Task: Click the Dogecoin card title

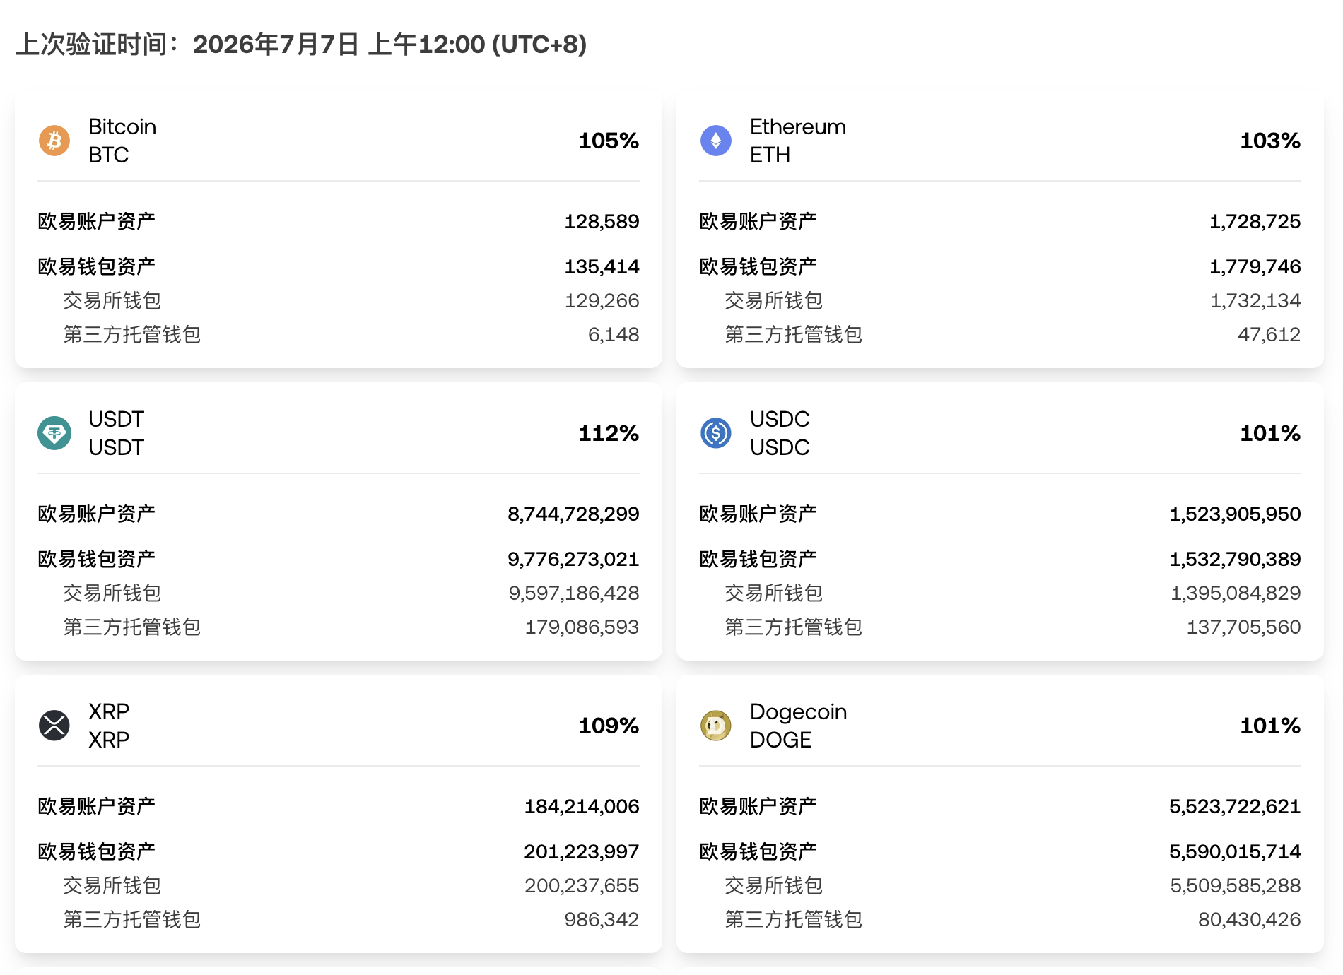Action: [x=799, y=712]
